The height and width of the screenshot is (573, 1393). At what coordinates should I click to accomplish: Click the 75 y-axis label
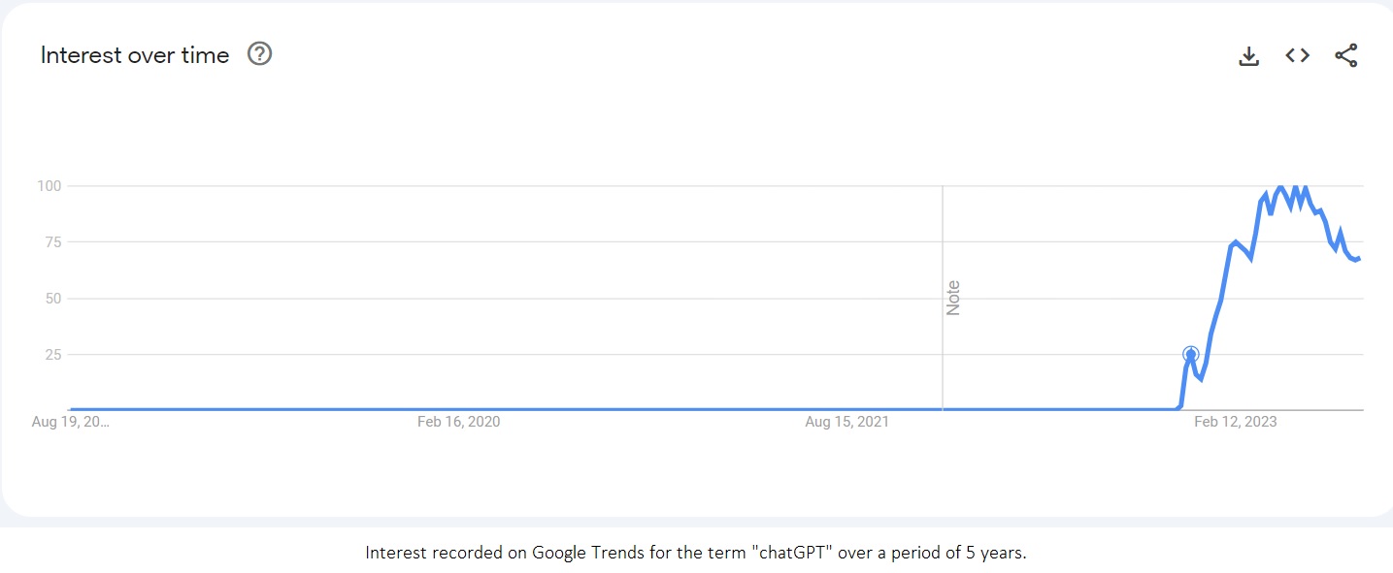[x=52, y=241]
